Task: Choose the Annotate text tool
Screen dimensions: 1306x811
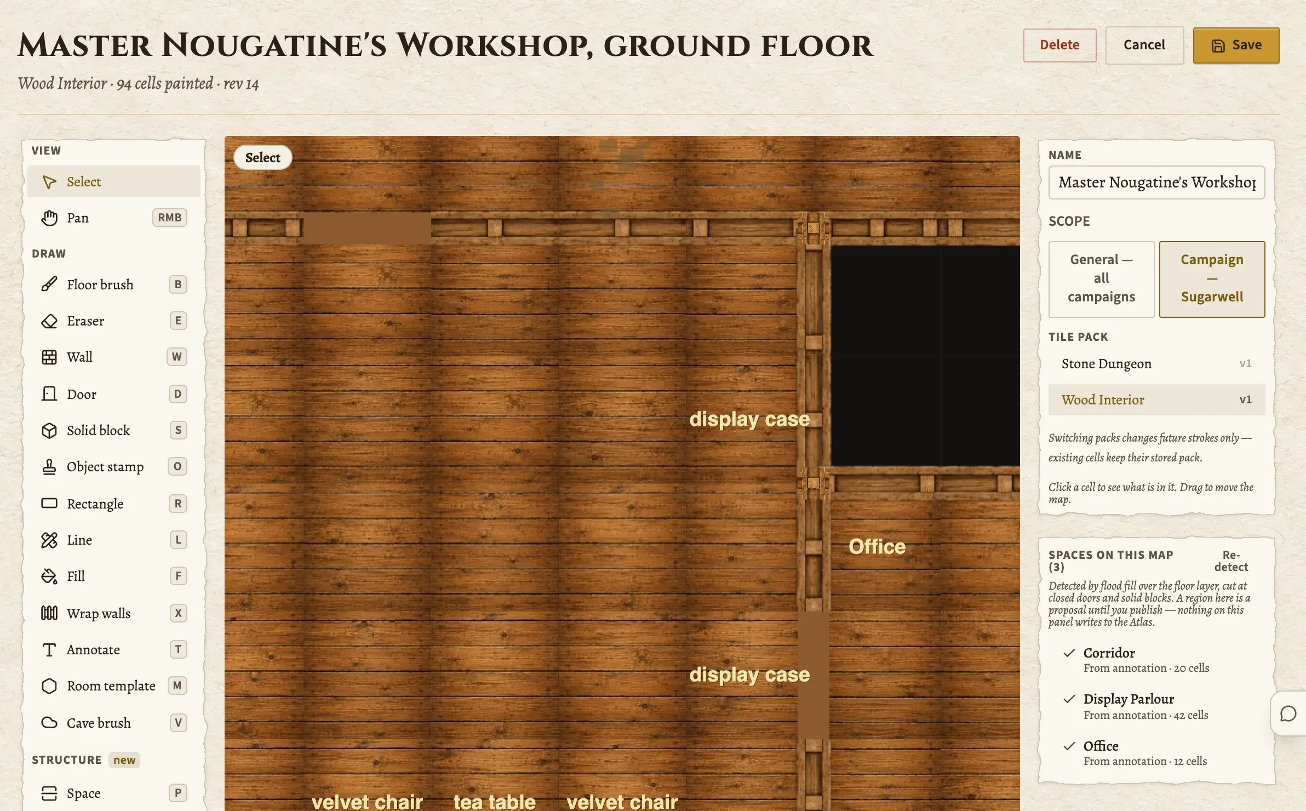Action: point(113,649)
